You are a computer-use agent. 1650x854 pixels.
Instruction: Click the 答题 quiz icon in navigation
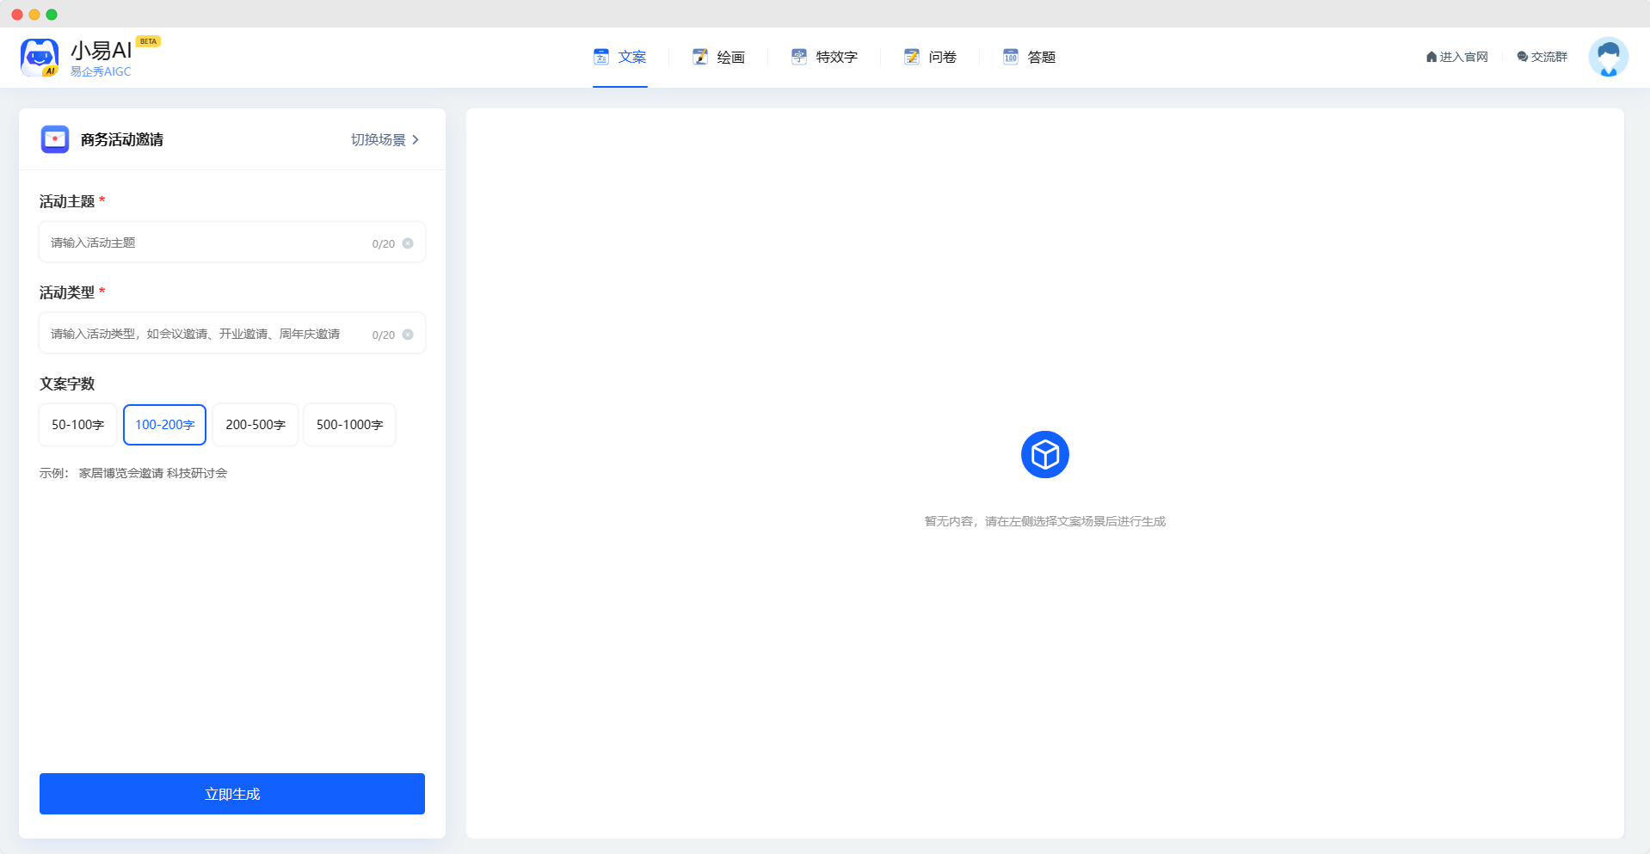(1011, 57)
